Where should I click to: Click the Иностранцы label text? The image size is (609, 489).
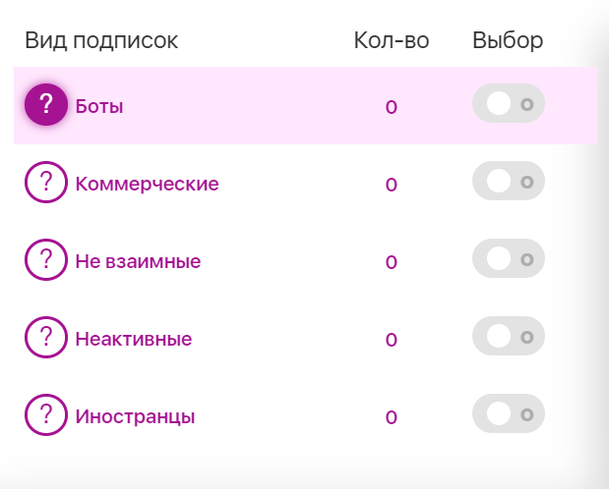[x=135, y=416]
